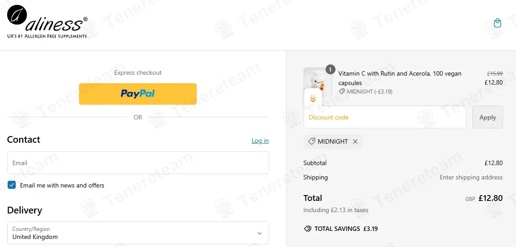Open the Country/Region dropdown
The height and width of the screenshot is (247, 516).
(138, 233)
